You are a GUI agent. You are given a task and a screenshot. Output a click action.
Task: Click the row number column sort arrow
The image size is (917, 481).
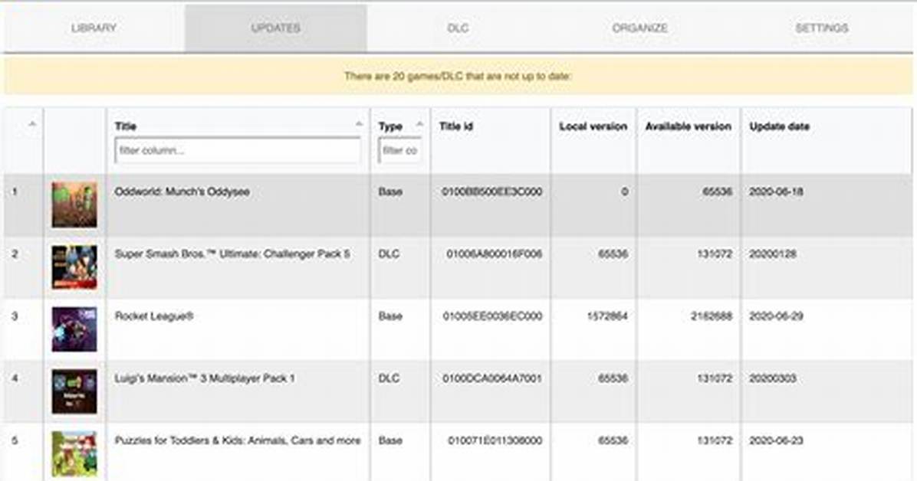click(x=33, y=124)
